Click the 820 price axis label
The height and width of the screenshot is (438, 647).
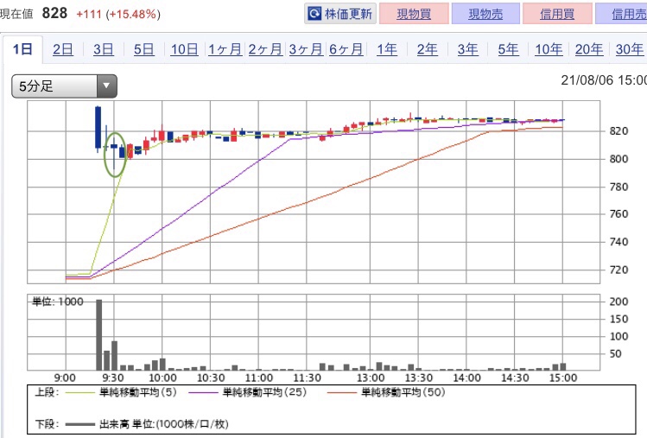pos(618,131)
